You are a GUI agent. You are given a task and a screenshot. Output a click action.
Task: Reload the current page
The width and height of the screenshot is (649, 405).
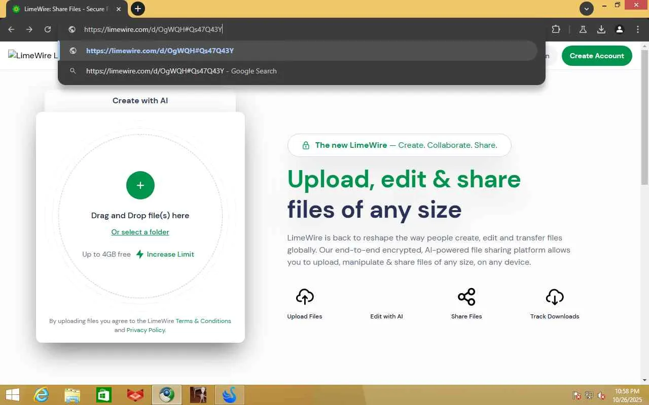coord(48,29)
